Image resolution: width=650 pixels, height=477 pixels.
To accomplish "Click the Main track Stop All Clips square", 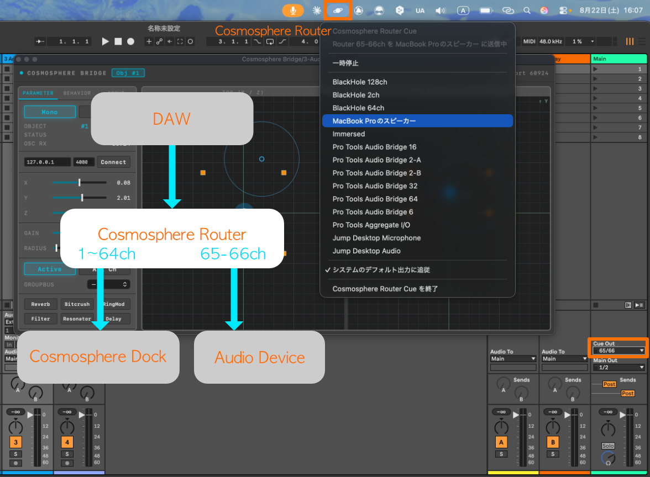I will click(x=596, y=305).
